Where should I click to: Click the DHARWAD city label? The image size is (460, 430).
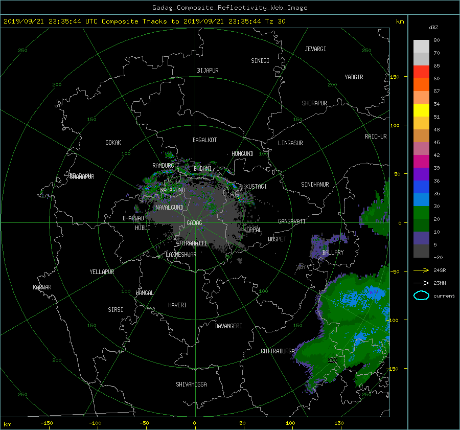click(x=133, y=218)
